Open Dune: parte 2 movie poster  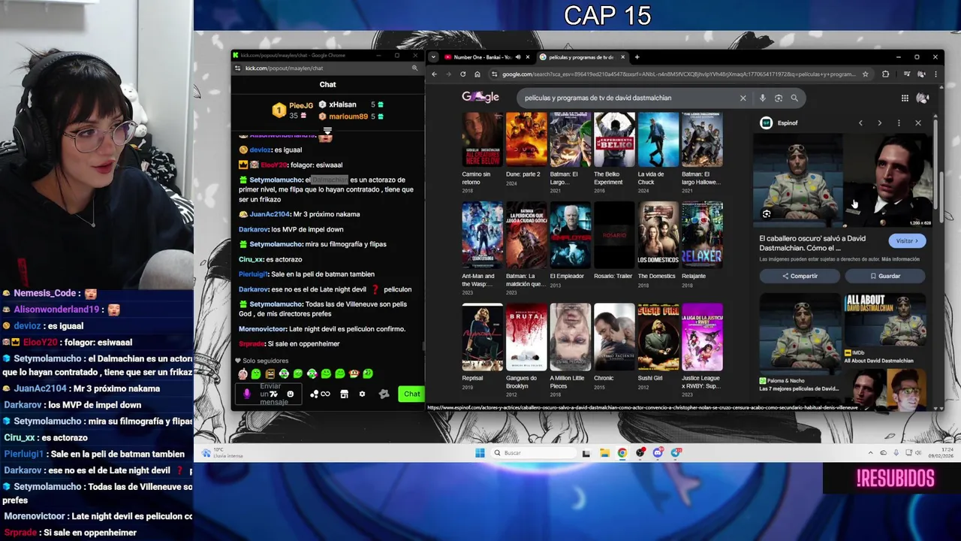pyautogui.click(x=526, y=140)
